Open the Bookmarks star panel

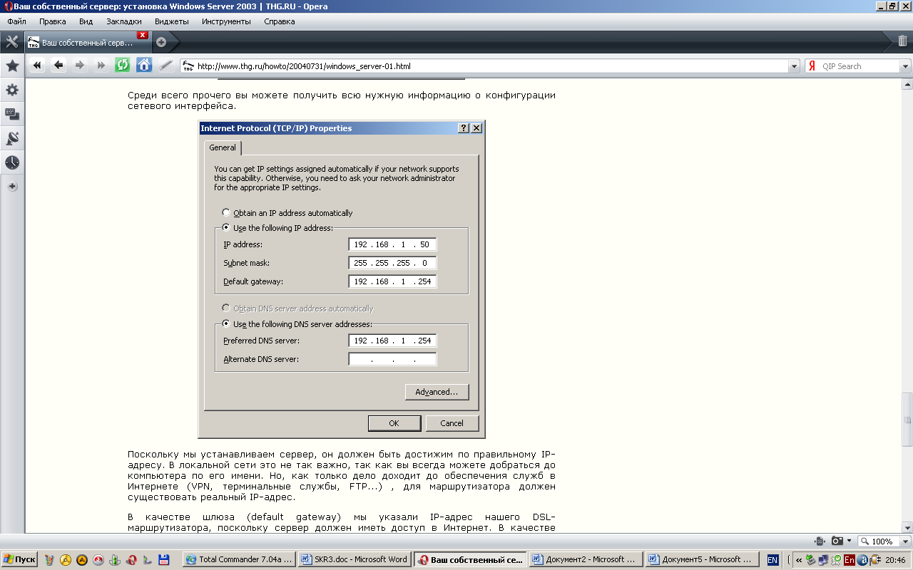[x=12, y=66]
